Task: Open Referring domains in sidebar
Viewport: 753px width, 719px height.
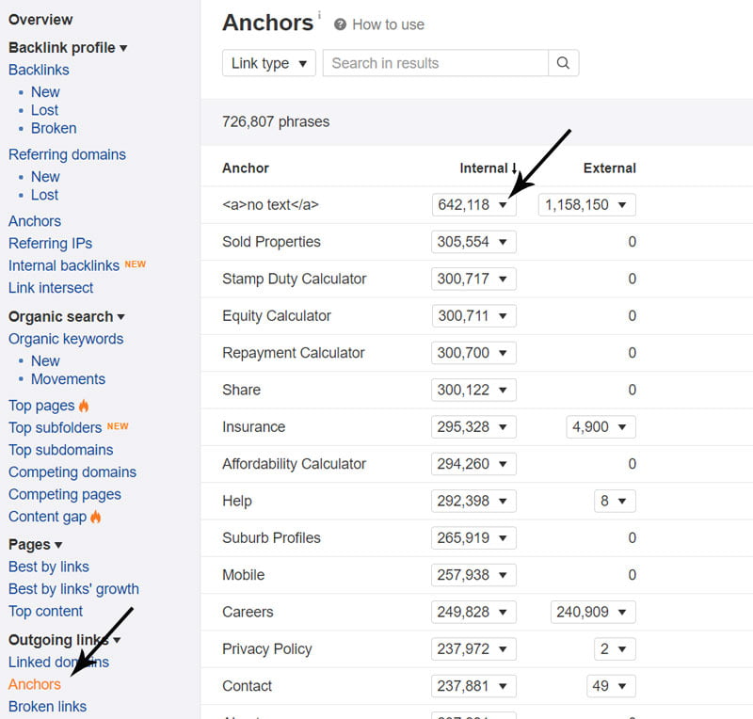Action: coord(67,154)
